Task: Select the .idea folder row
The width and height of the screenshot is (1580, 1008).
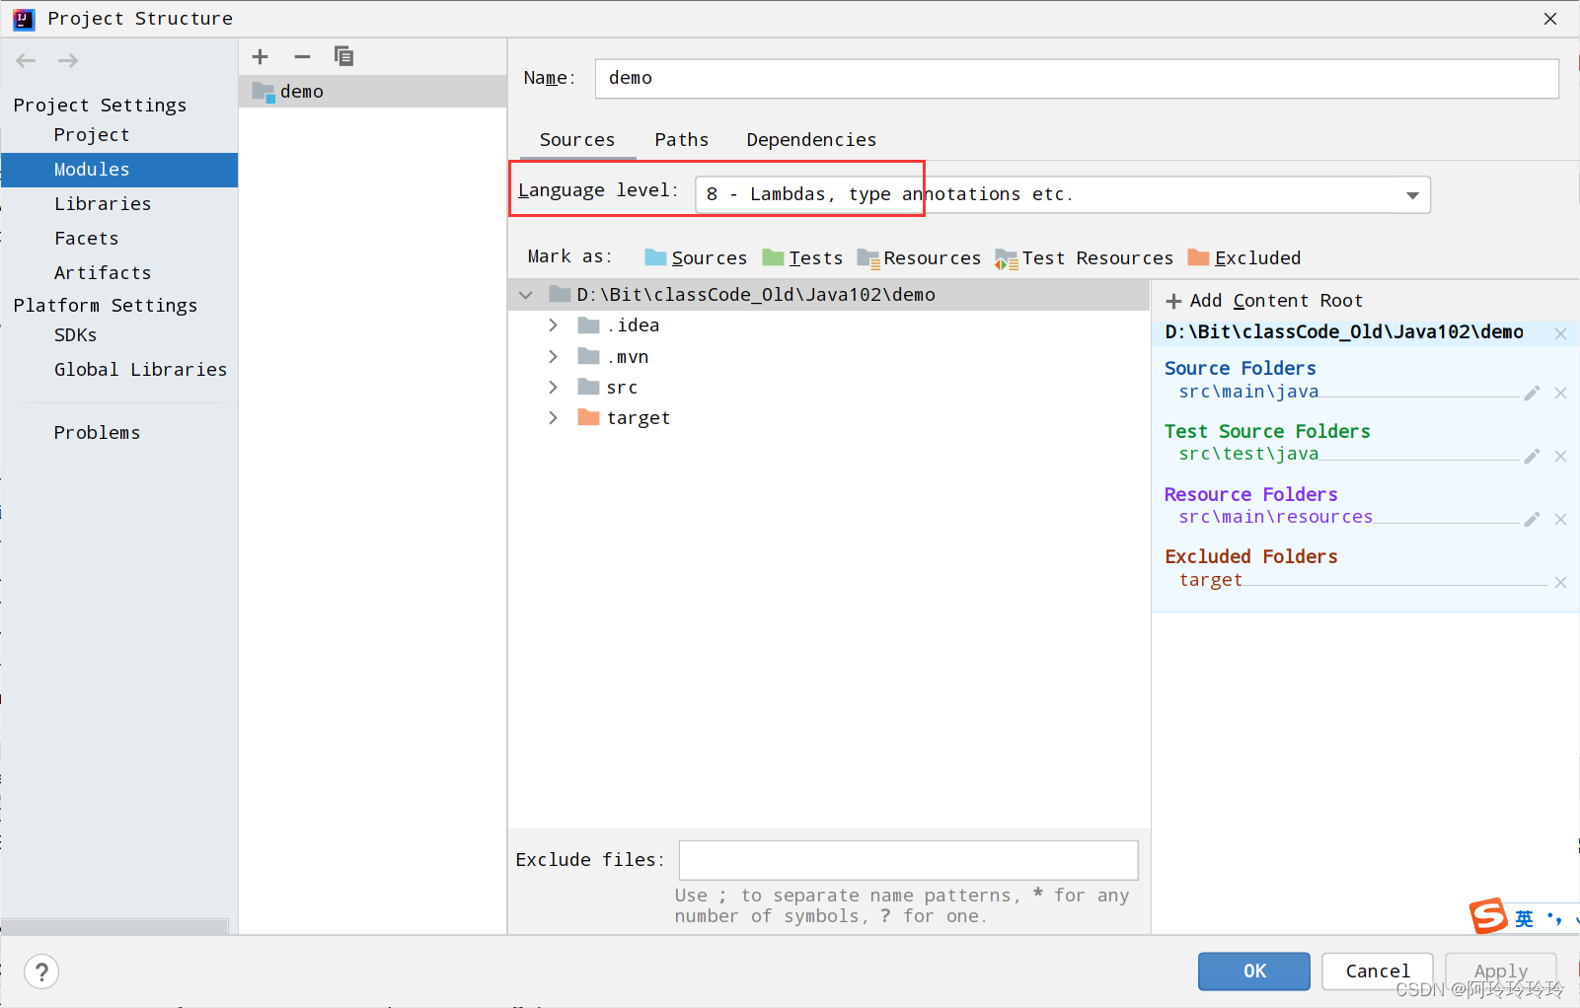Action: [829, 325]
